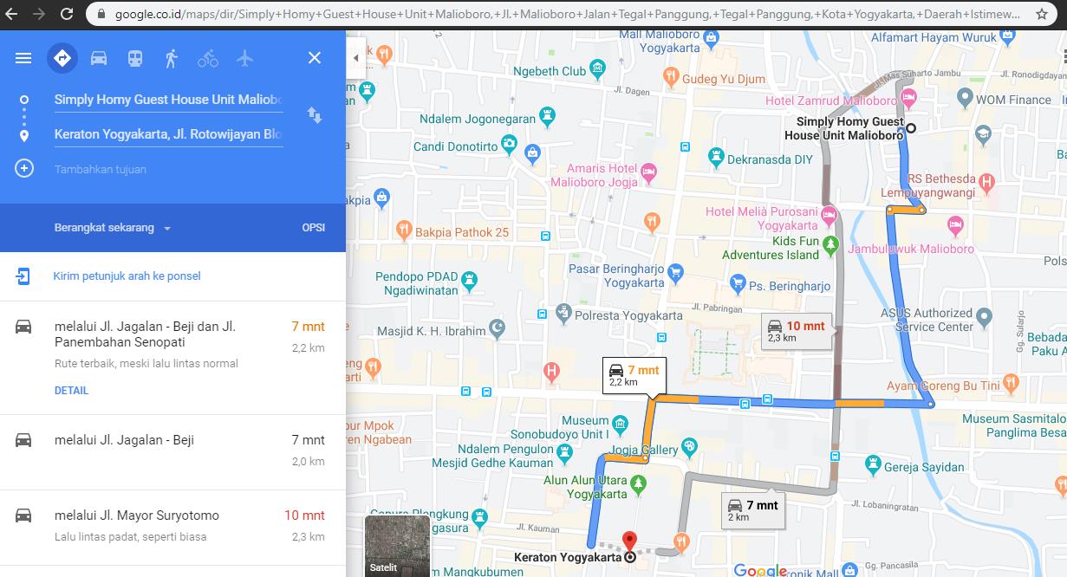Click the Ngebeth Club marker

[x=597, y=68]
